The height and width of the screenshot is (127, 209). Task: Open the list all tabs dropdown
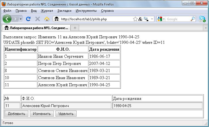pyautogui.click(x=206, y=28)
